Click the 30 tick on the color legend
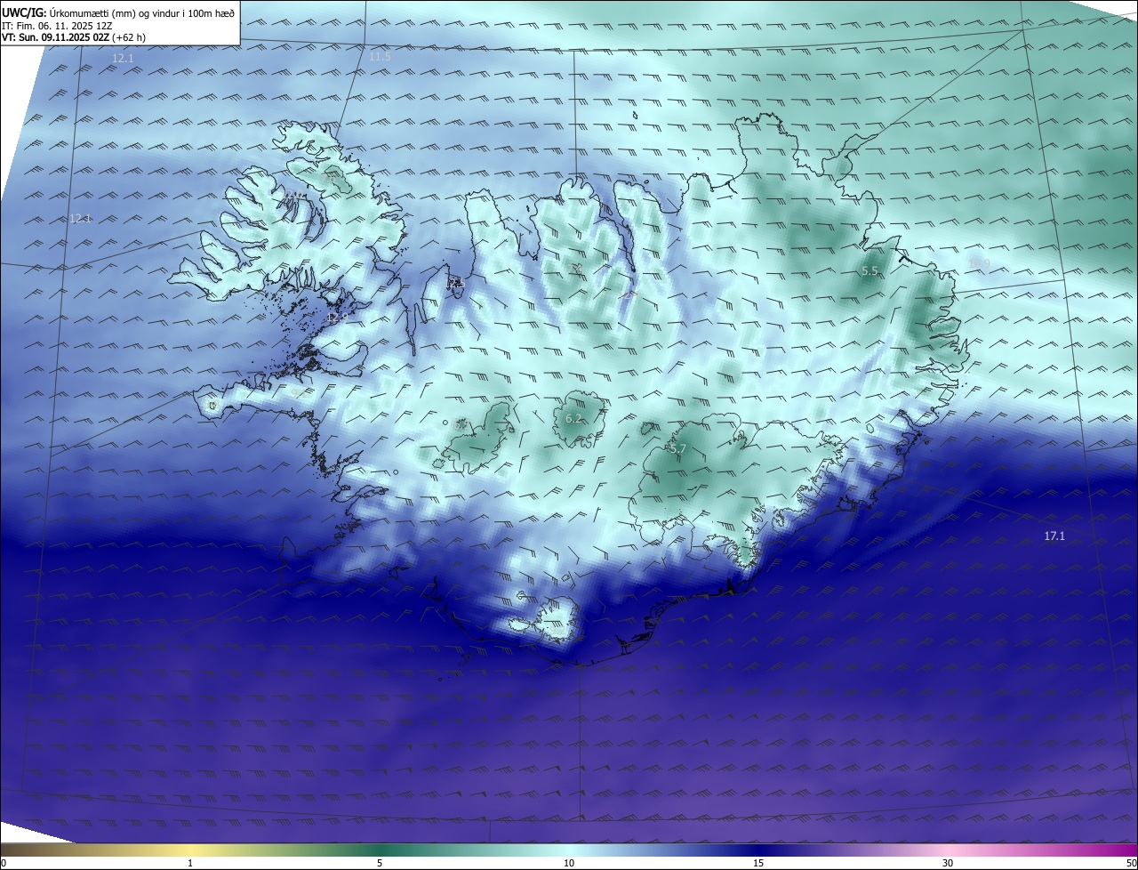This screenshot has width=1138, height=870. (x=948, y=863)
